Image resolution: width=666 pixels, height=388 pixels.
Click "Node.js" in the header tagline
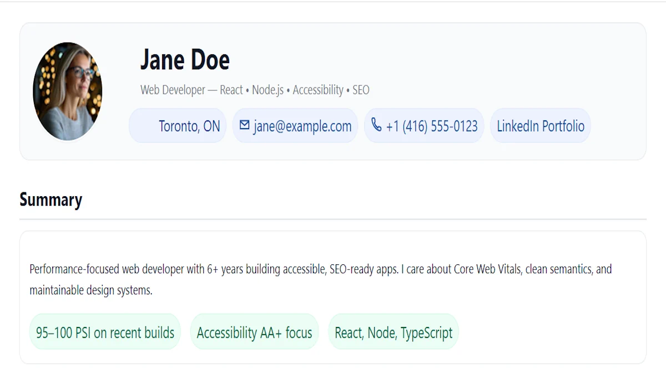(x=268, y=90)
